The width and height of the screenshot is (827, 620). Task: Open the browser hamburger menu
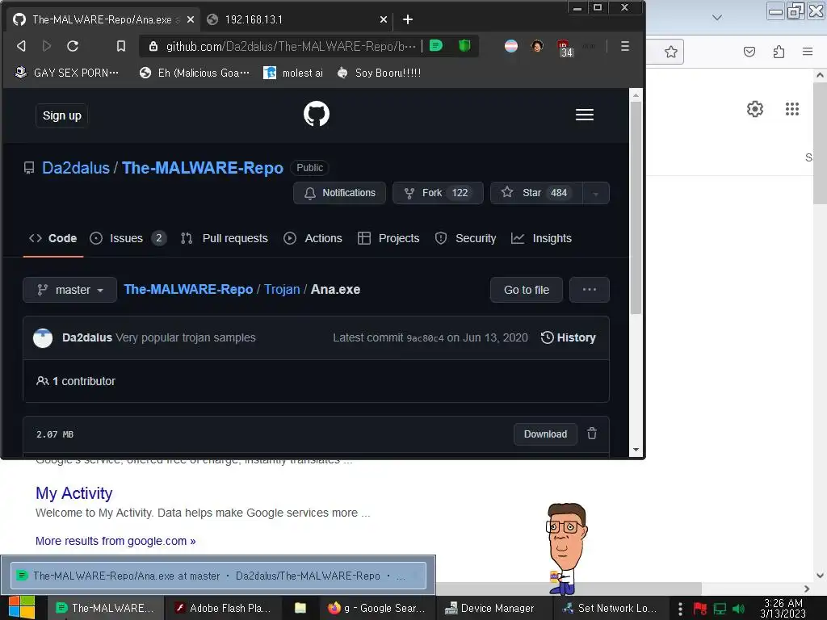coord(625,46)
